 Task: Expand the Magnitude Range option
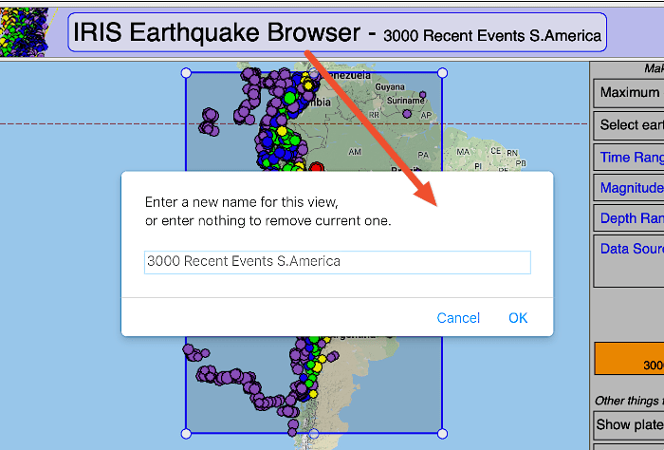pyautogui.click(x=631, y=188)
